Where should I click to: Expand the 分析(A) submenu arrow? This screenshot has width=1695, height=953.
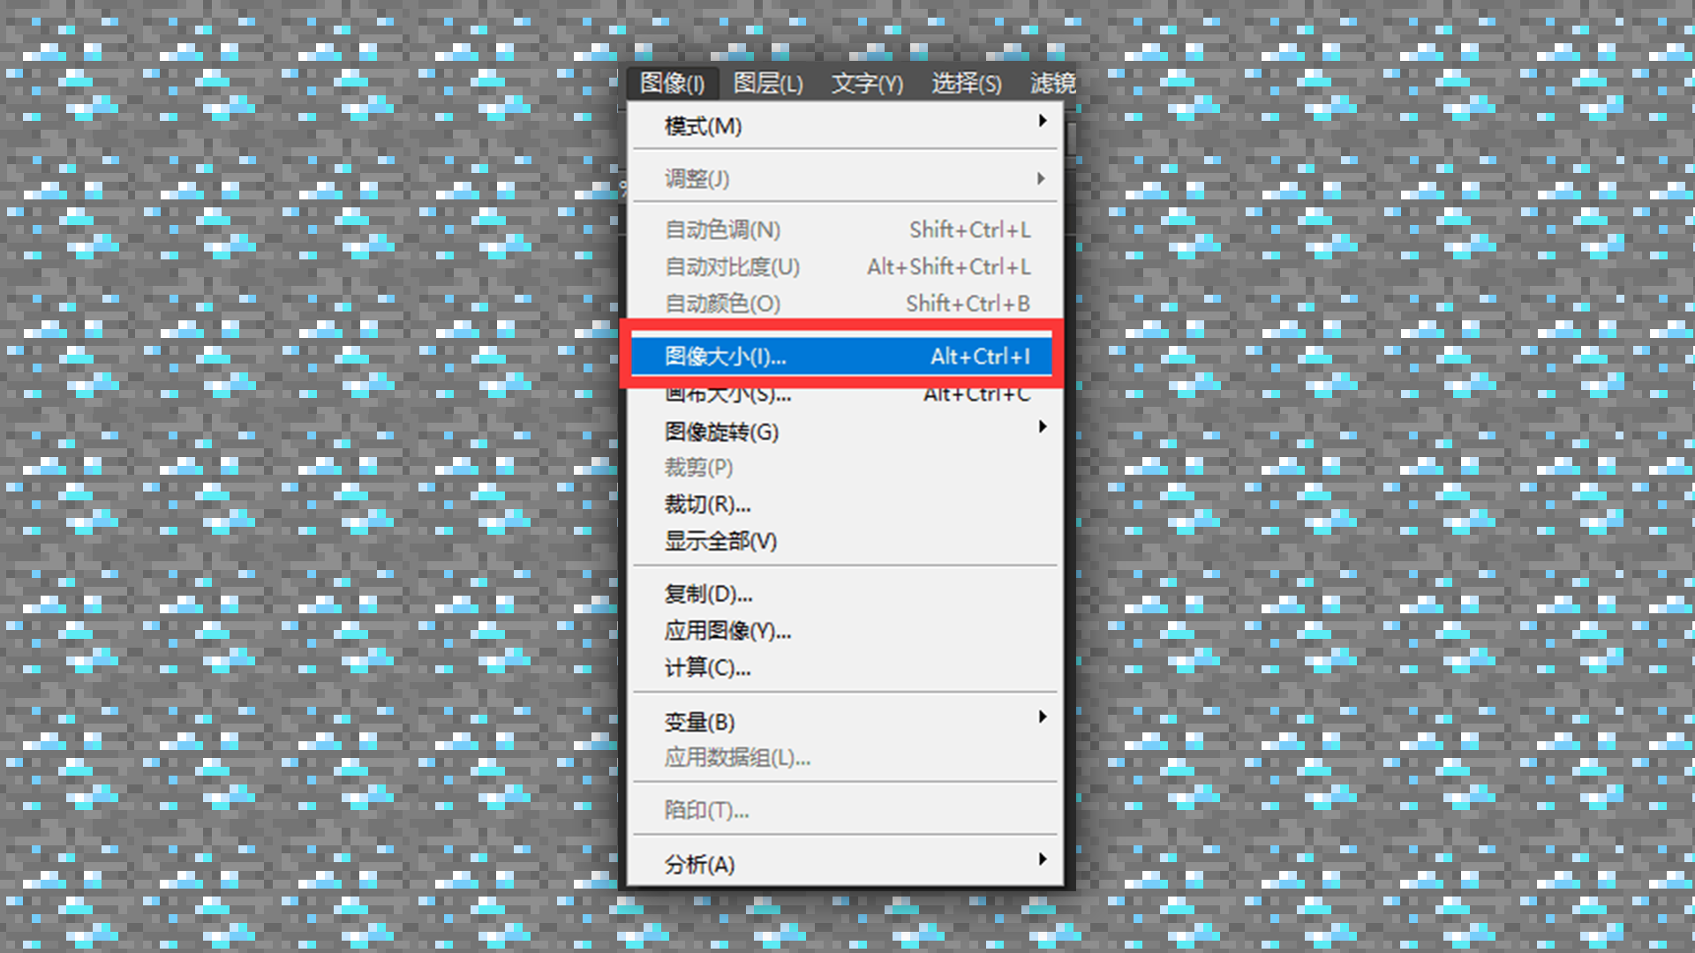coord(1043,859)
